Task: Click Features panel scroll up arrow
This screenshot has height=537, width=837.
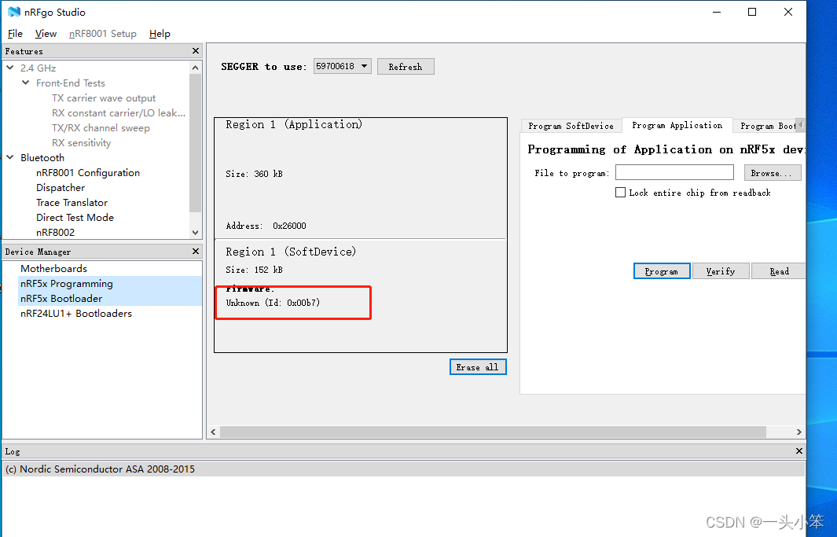Action: [x=196, y=68]
